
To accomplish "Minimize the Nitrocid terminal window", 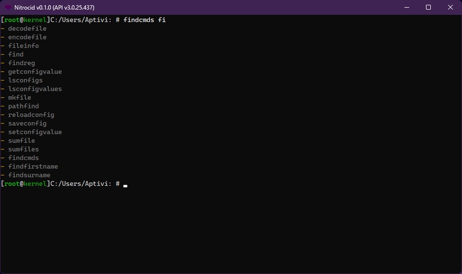I will tap(406, 8).
